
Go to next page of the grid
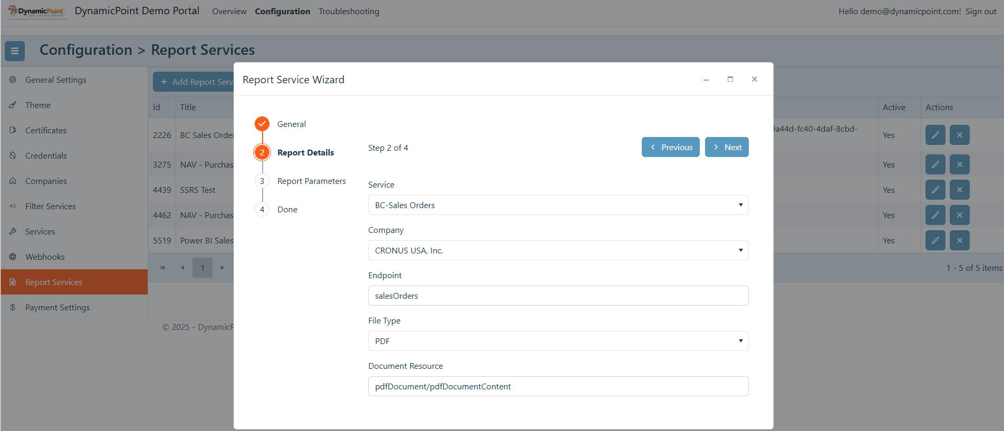(223, 268)
